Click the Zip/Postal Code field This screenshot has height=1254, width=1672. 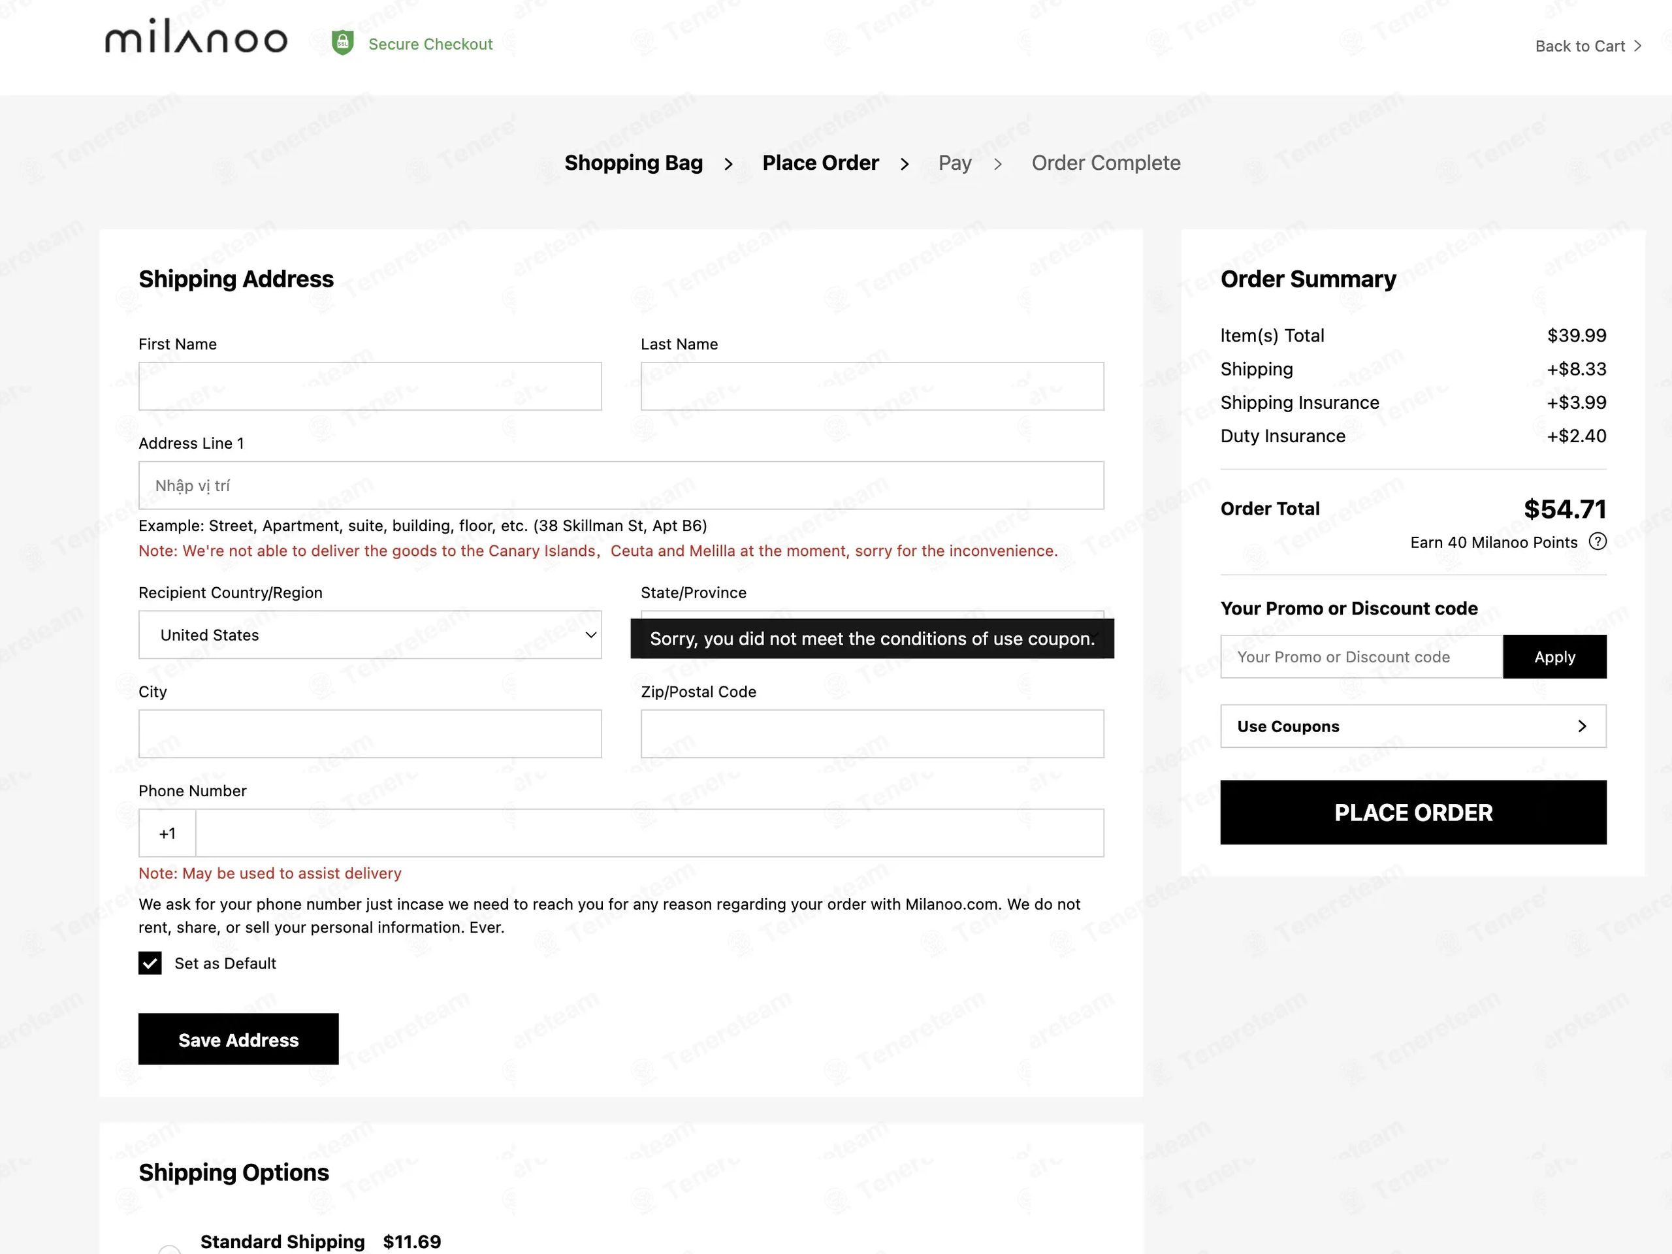click(x=873, y=733)
